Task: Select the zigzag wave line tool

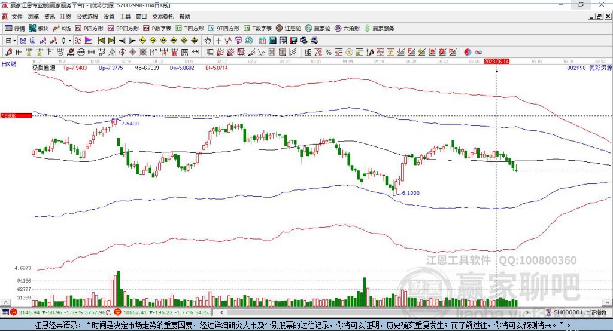Action: (x=262, y=53)
